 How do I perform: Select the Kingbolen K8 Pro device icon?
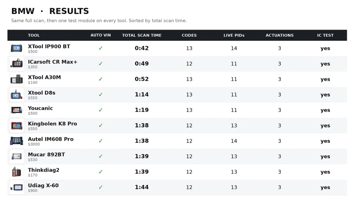(16, 126)
